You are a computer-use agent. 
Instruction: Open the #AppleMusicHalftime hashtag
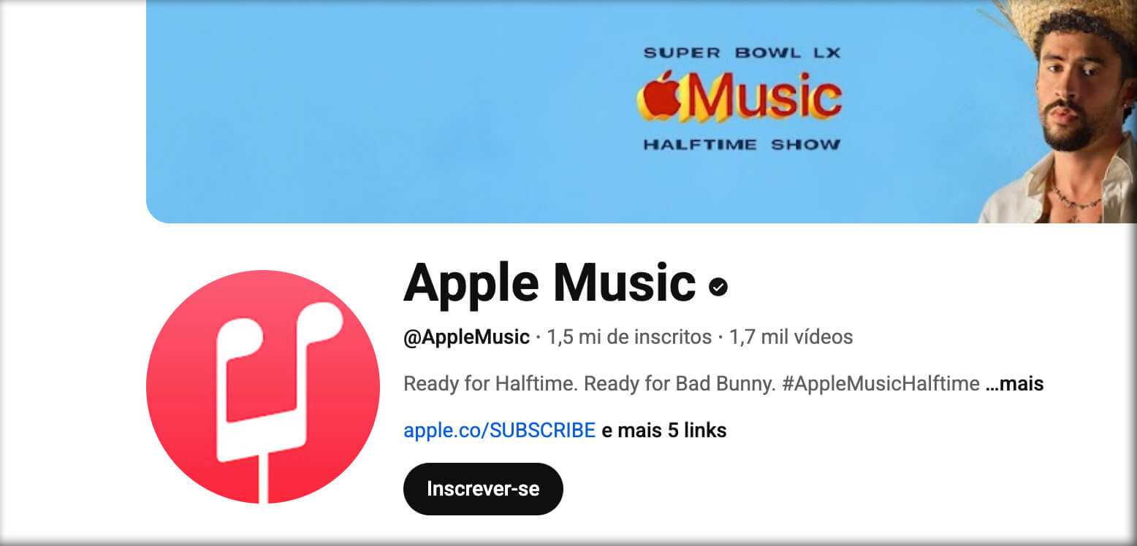[881, 383]
